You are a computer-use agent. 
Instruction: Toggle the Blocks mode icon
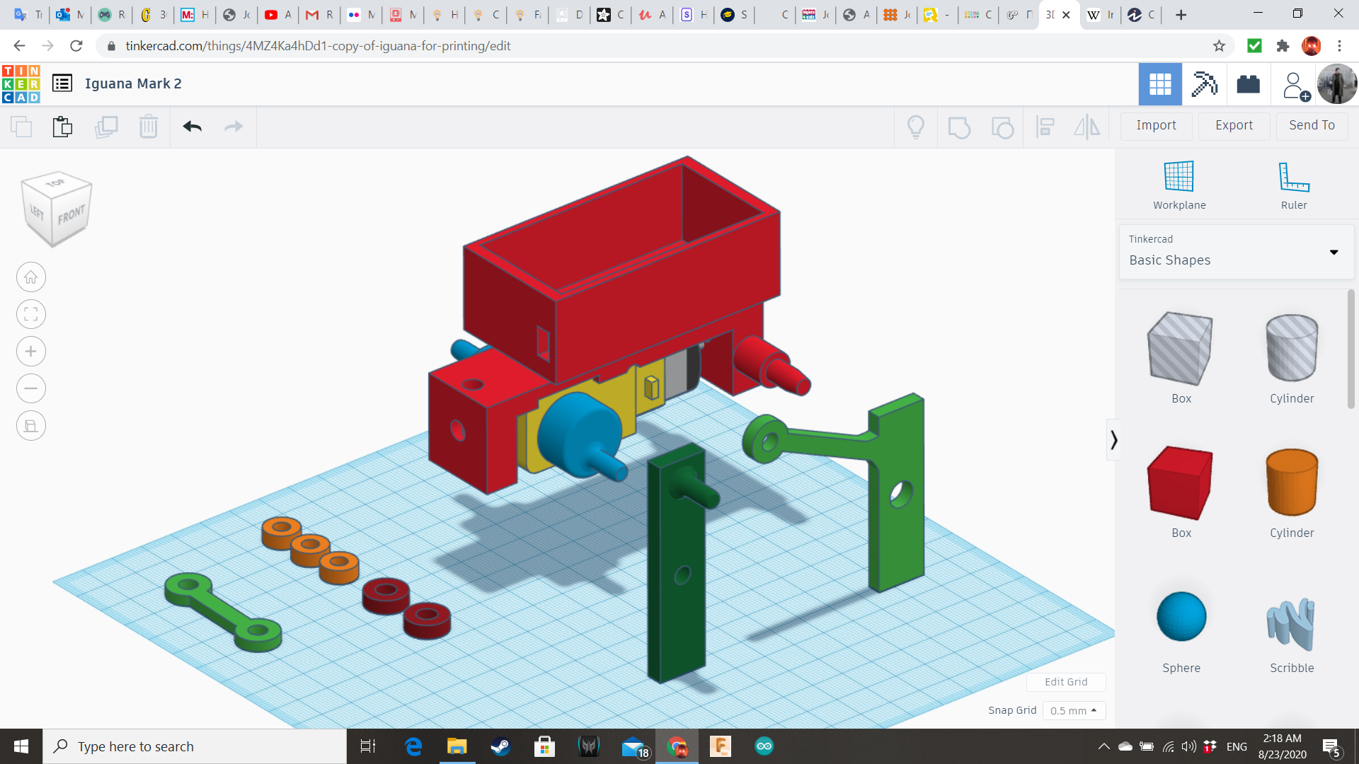pyautogui.click(x=1203, y=84)
